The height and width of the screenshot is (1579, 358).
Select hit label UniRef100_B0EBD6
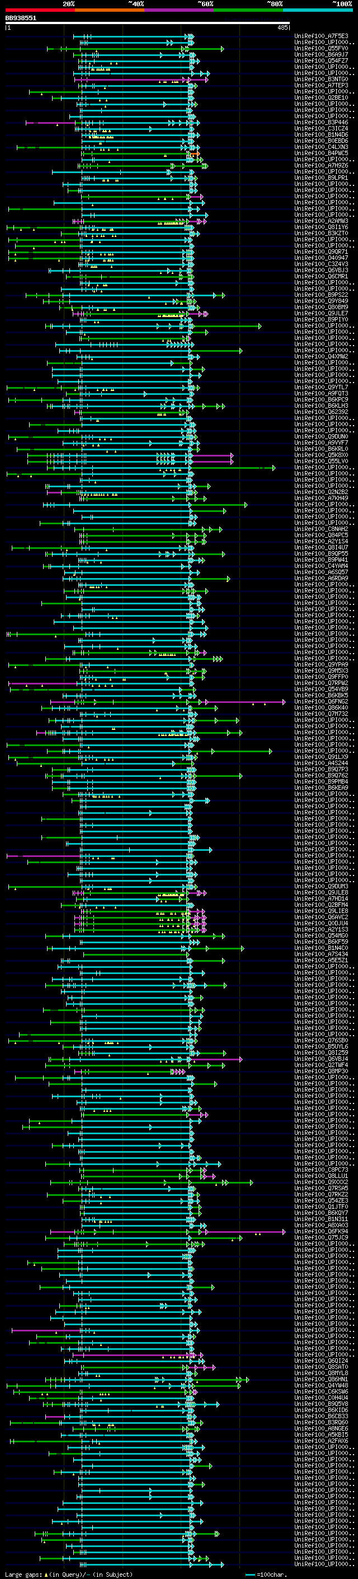tap(321, 141)
